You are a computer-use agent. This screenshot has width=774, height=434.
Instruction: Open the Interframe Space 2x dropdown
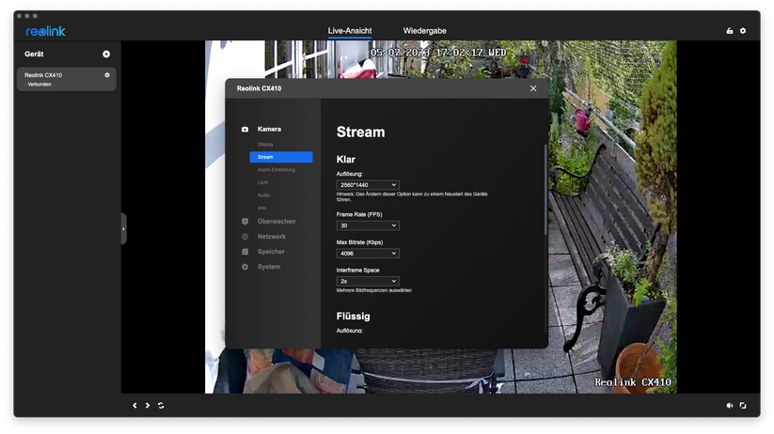[x=368, y=281]
